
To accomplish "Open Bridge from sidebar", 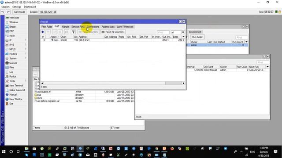I will click(12, 27).
